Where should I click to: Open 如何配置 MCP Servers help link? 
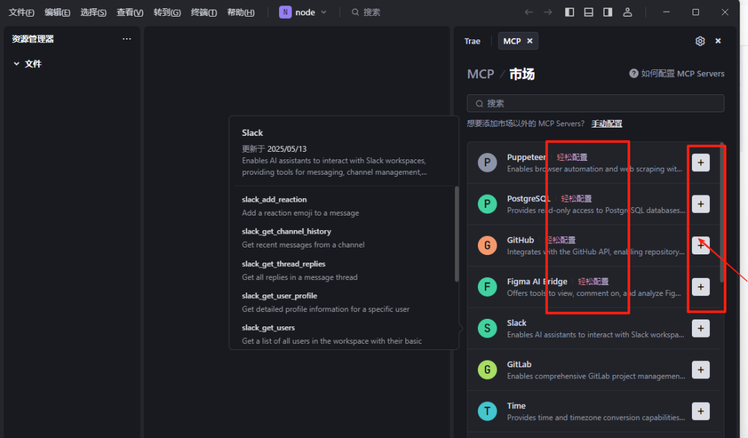(682, 73)
